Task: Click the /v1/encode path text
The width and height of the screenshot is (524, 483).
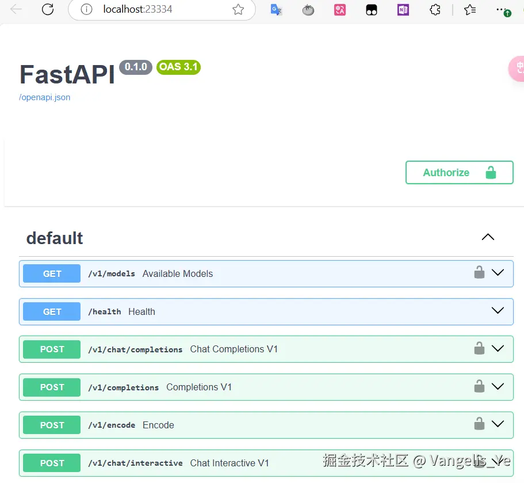Action: pos(112,425)
